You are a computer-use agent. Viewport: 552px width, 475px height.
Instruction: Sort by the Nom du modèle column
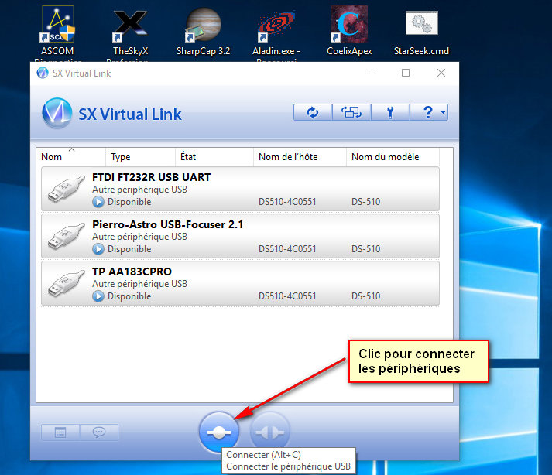click(x=393, y=157)
